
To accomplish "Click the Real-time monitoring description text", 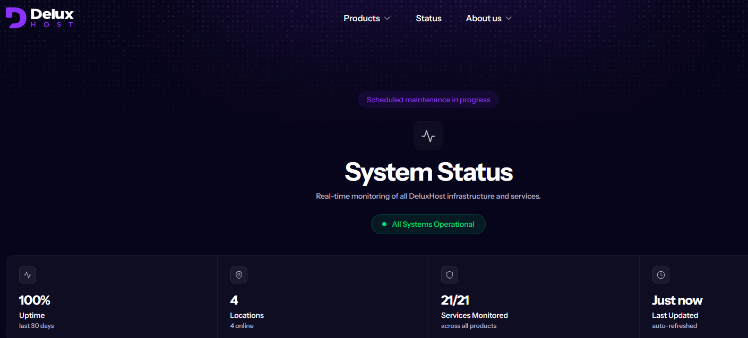I will [x=428, y=196].
